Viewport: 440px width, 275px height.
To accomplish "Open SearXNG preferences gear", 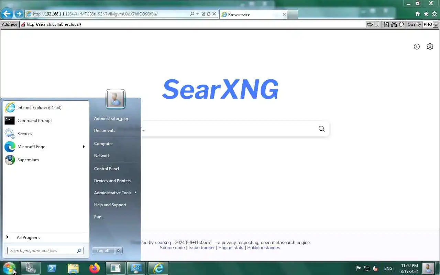I will click(x=430, y=46).
